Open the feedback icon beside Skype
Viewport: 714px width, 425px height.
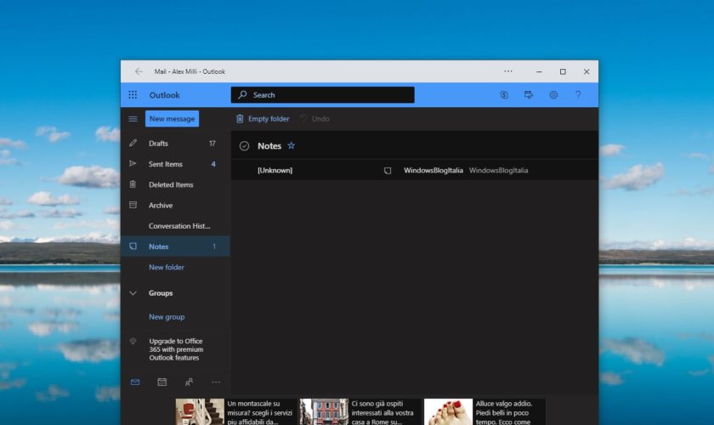(x=529, y=95)
